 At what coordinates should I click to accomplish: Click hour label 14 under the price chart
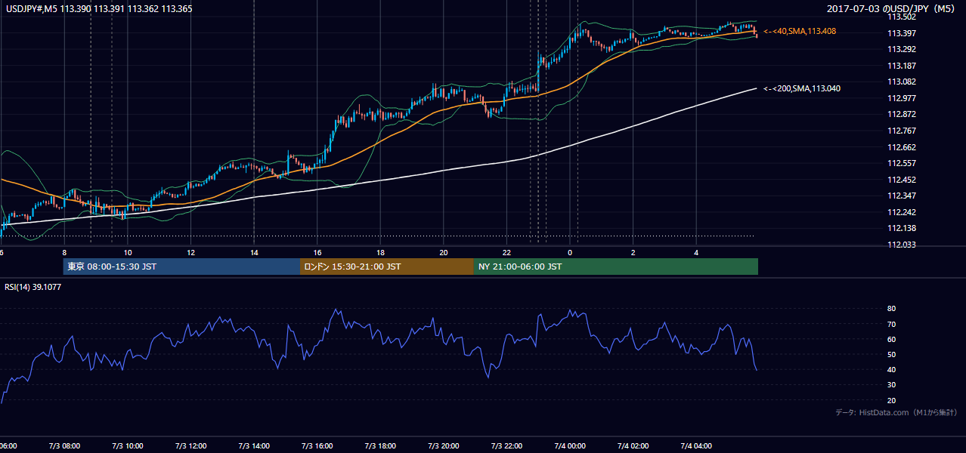point(254,253)
